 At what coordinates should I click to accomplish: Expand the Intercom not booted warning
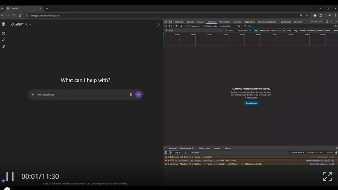coord(169,157)
